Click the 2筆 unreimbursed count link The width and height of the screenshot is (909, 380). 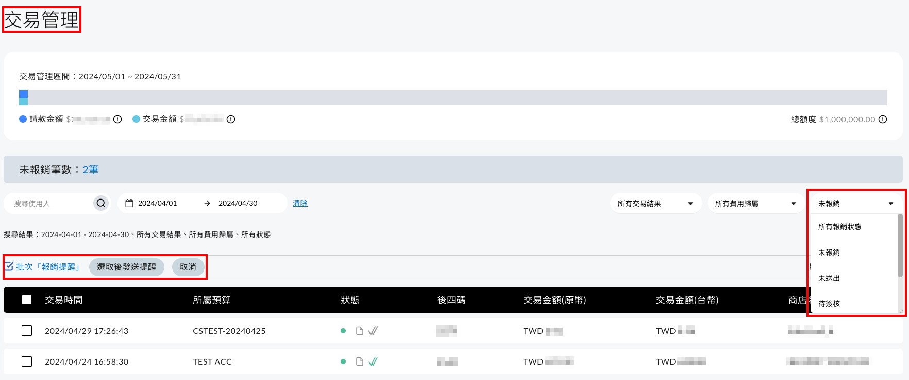click(91, 169)
